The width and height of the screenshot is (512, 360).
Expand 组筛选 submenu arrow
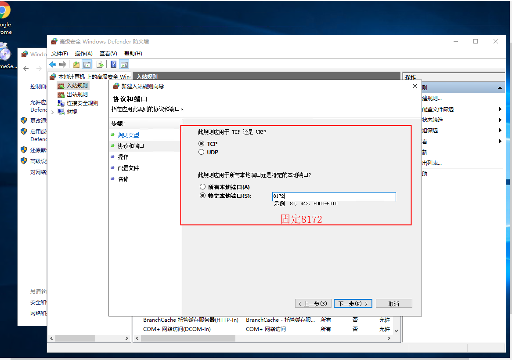click(500, 131)
